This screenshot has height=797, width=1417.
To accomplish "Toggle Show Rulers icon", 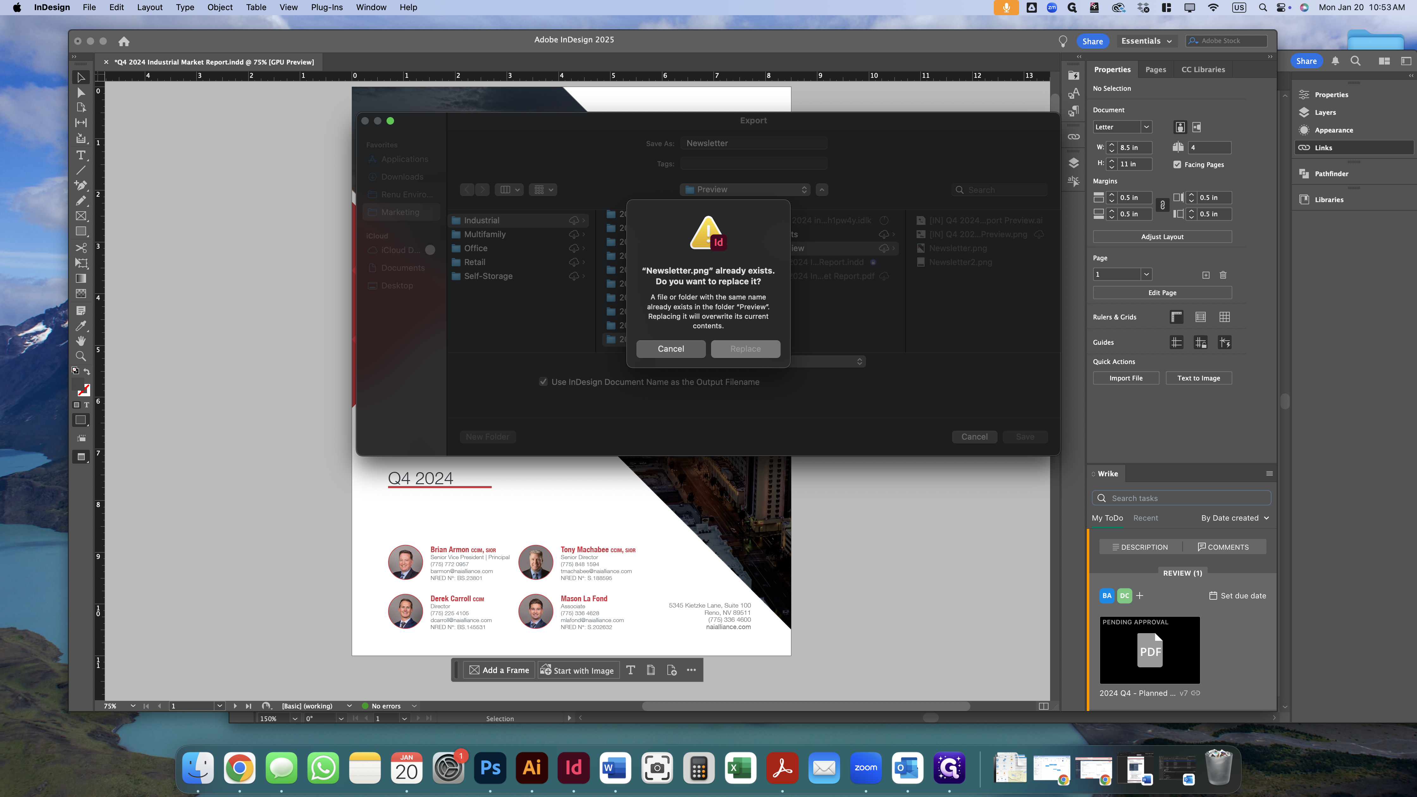I will pos(1177,317).
